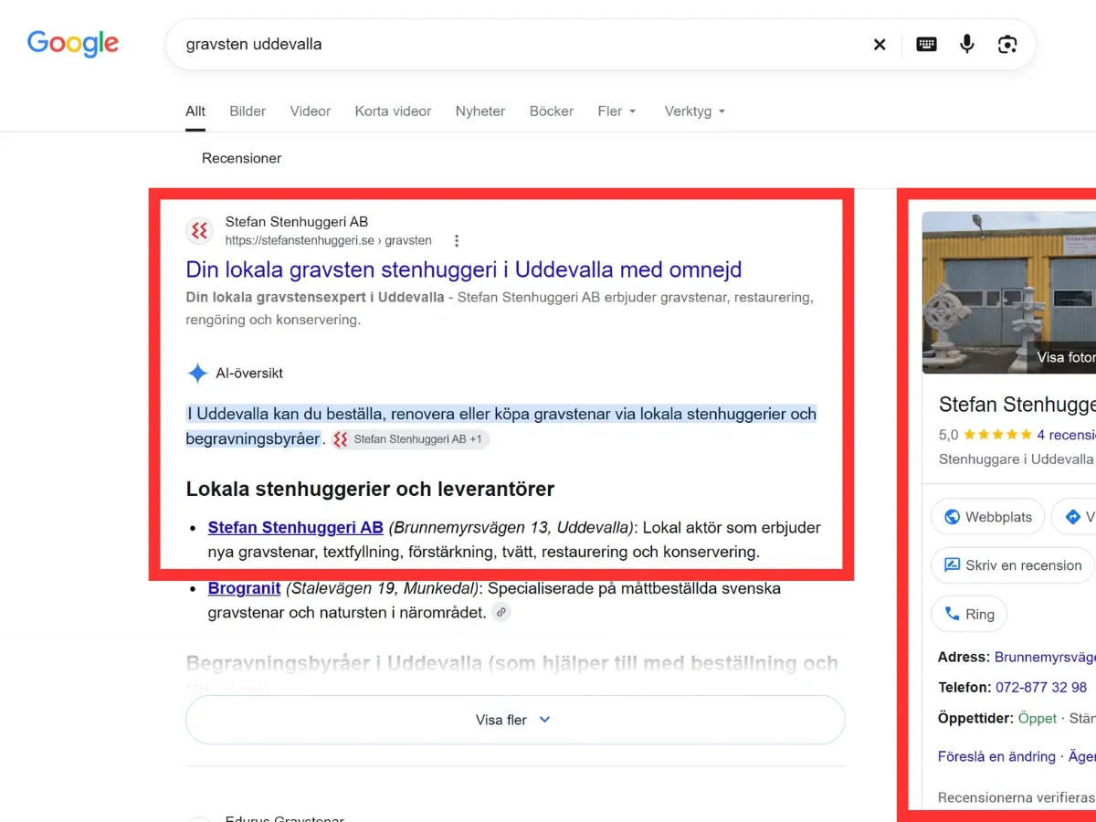Switch to the Bilder tab
This screenshot has height=822, width=1096.
click(248, 111)
